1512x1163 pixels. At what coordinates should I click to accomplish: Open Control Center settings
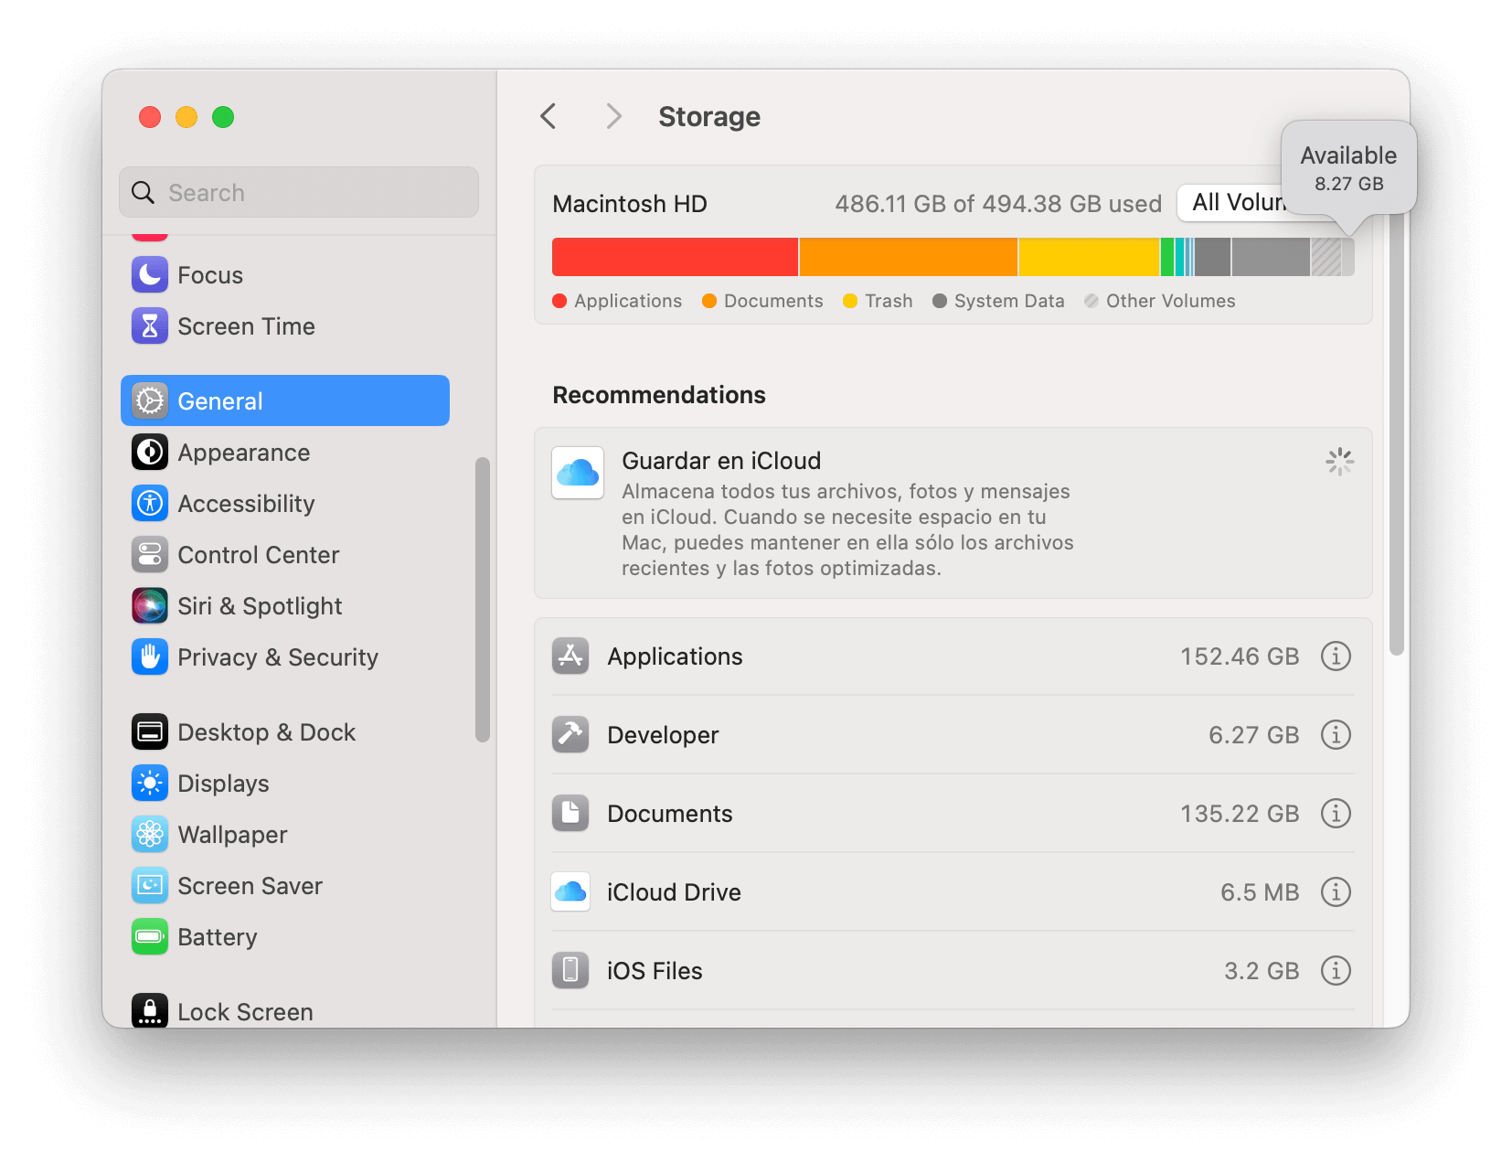click(285, 554)
